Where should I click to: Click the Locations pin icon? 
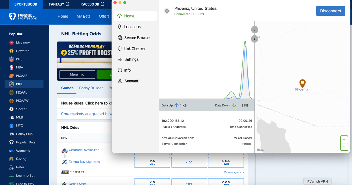click(119, 27)
